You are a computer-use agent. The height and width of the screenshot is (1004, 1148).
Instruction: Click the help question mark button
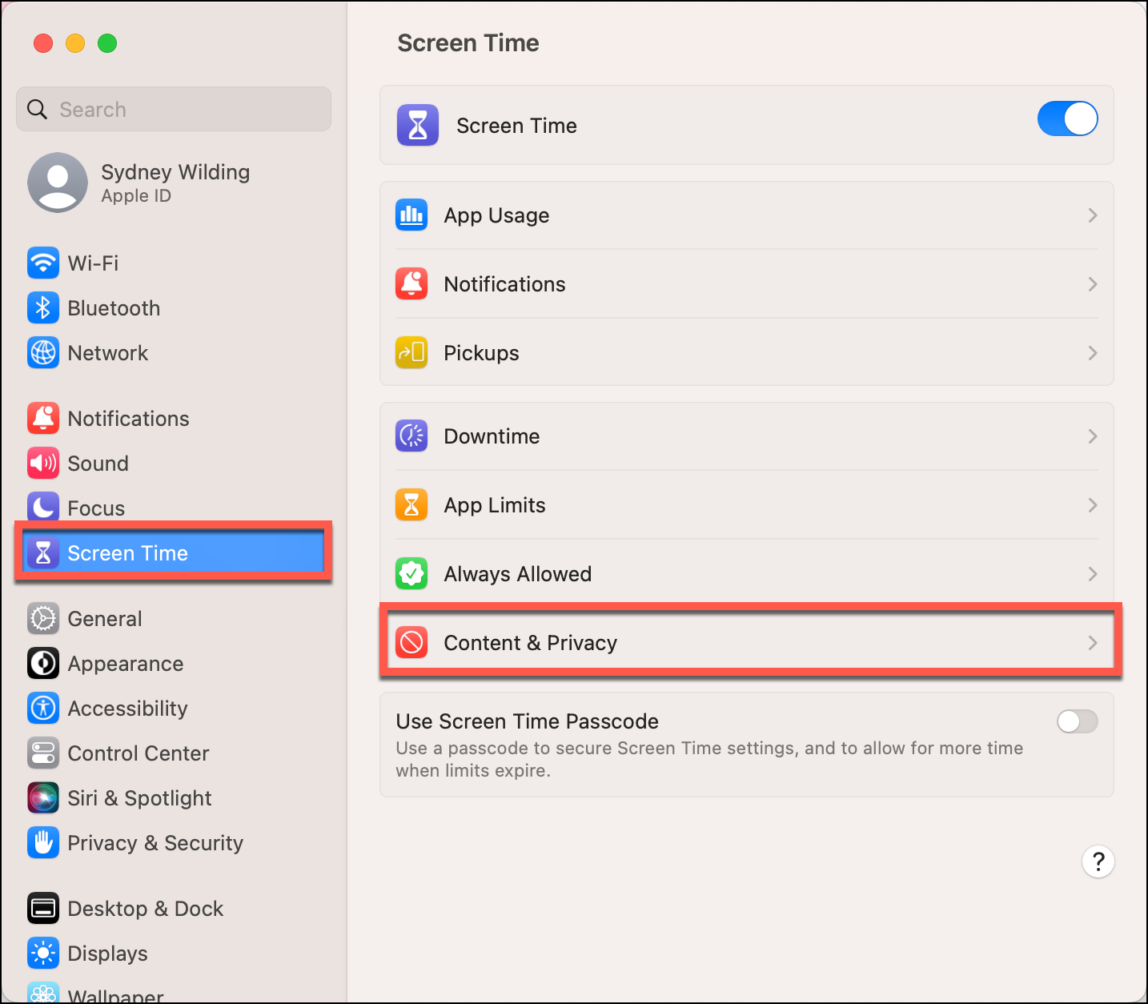coord(1098,861)
